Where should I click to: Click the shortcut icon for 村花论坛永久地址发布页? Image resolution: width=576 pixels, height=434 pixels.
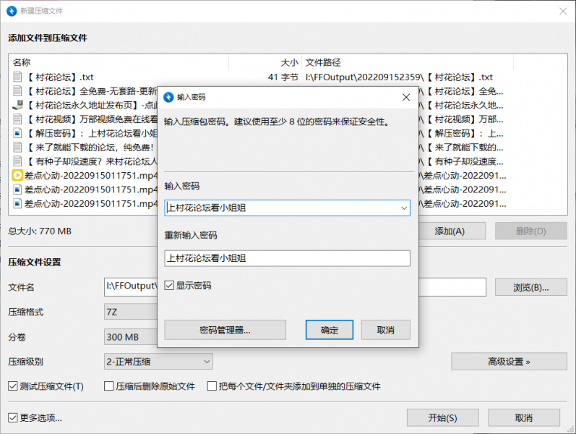point(18,105)
